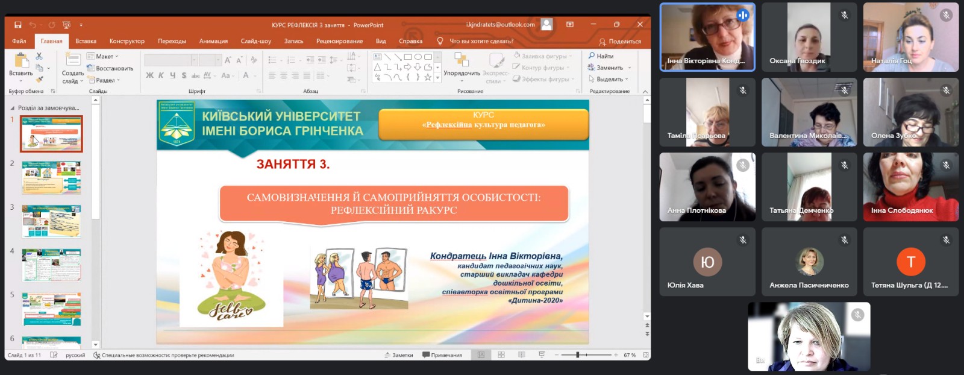This screenshot has height=375, width=964.
Task: Click the 67 % zoom level
Action: click(630, 355)
